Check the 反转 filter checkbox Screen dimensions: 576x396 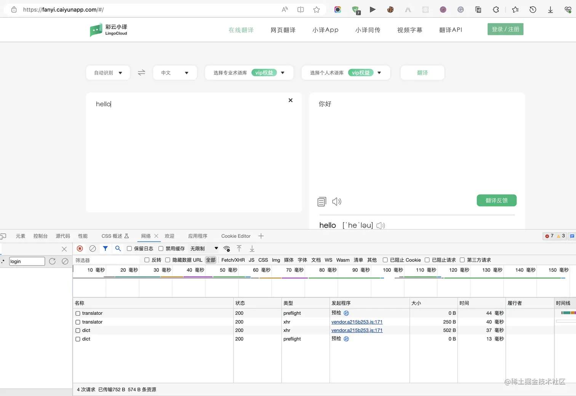point(147,260)
